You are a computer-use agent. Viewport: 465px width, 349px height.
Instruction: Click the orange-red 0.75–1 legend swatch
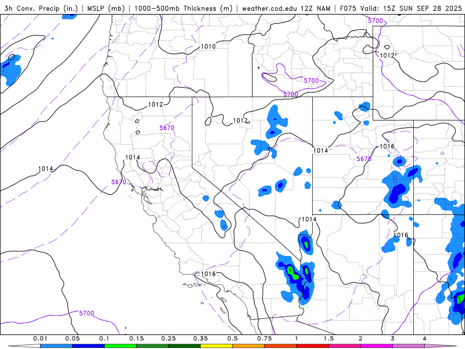(x=281, y=346)
